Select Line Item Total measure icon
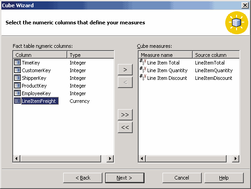Image resolution: width=251 pixels, height=189 pixels. pyautogui.click(x=143, y=62)
